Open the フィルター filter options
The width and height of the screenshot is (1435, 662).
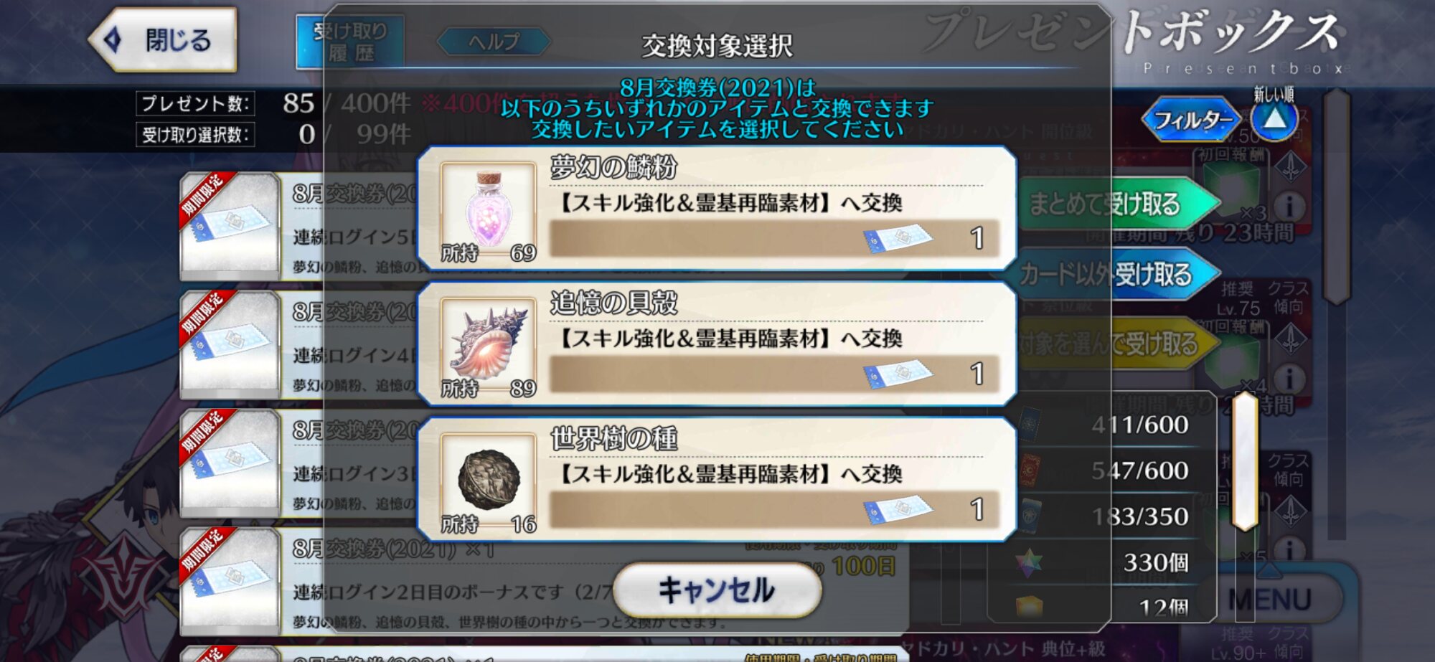[1192, 120]
